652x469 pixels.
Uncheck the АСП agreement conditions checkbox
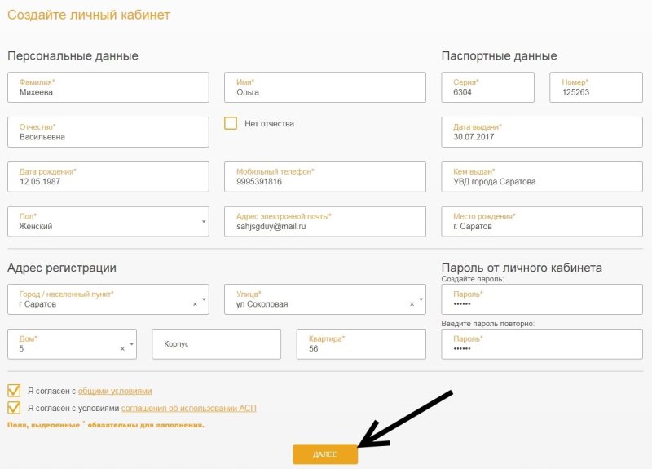14,408
